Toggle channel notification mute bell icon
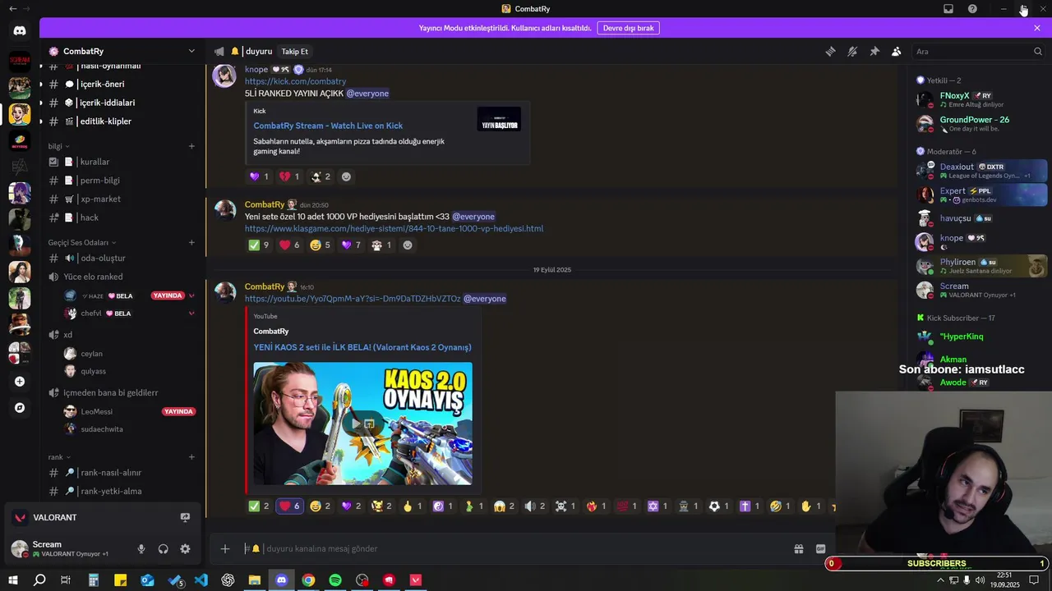 pos(852,51)
